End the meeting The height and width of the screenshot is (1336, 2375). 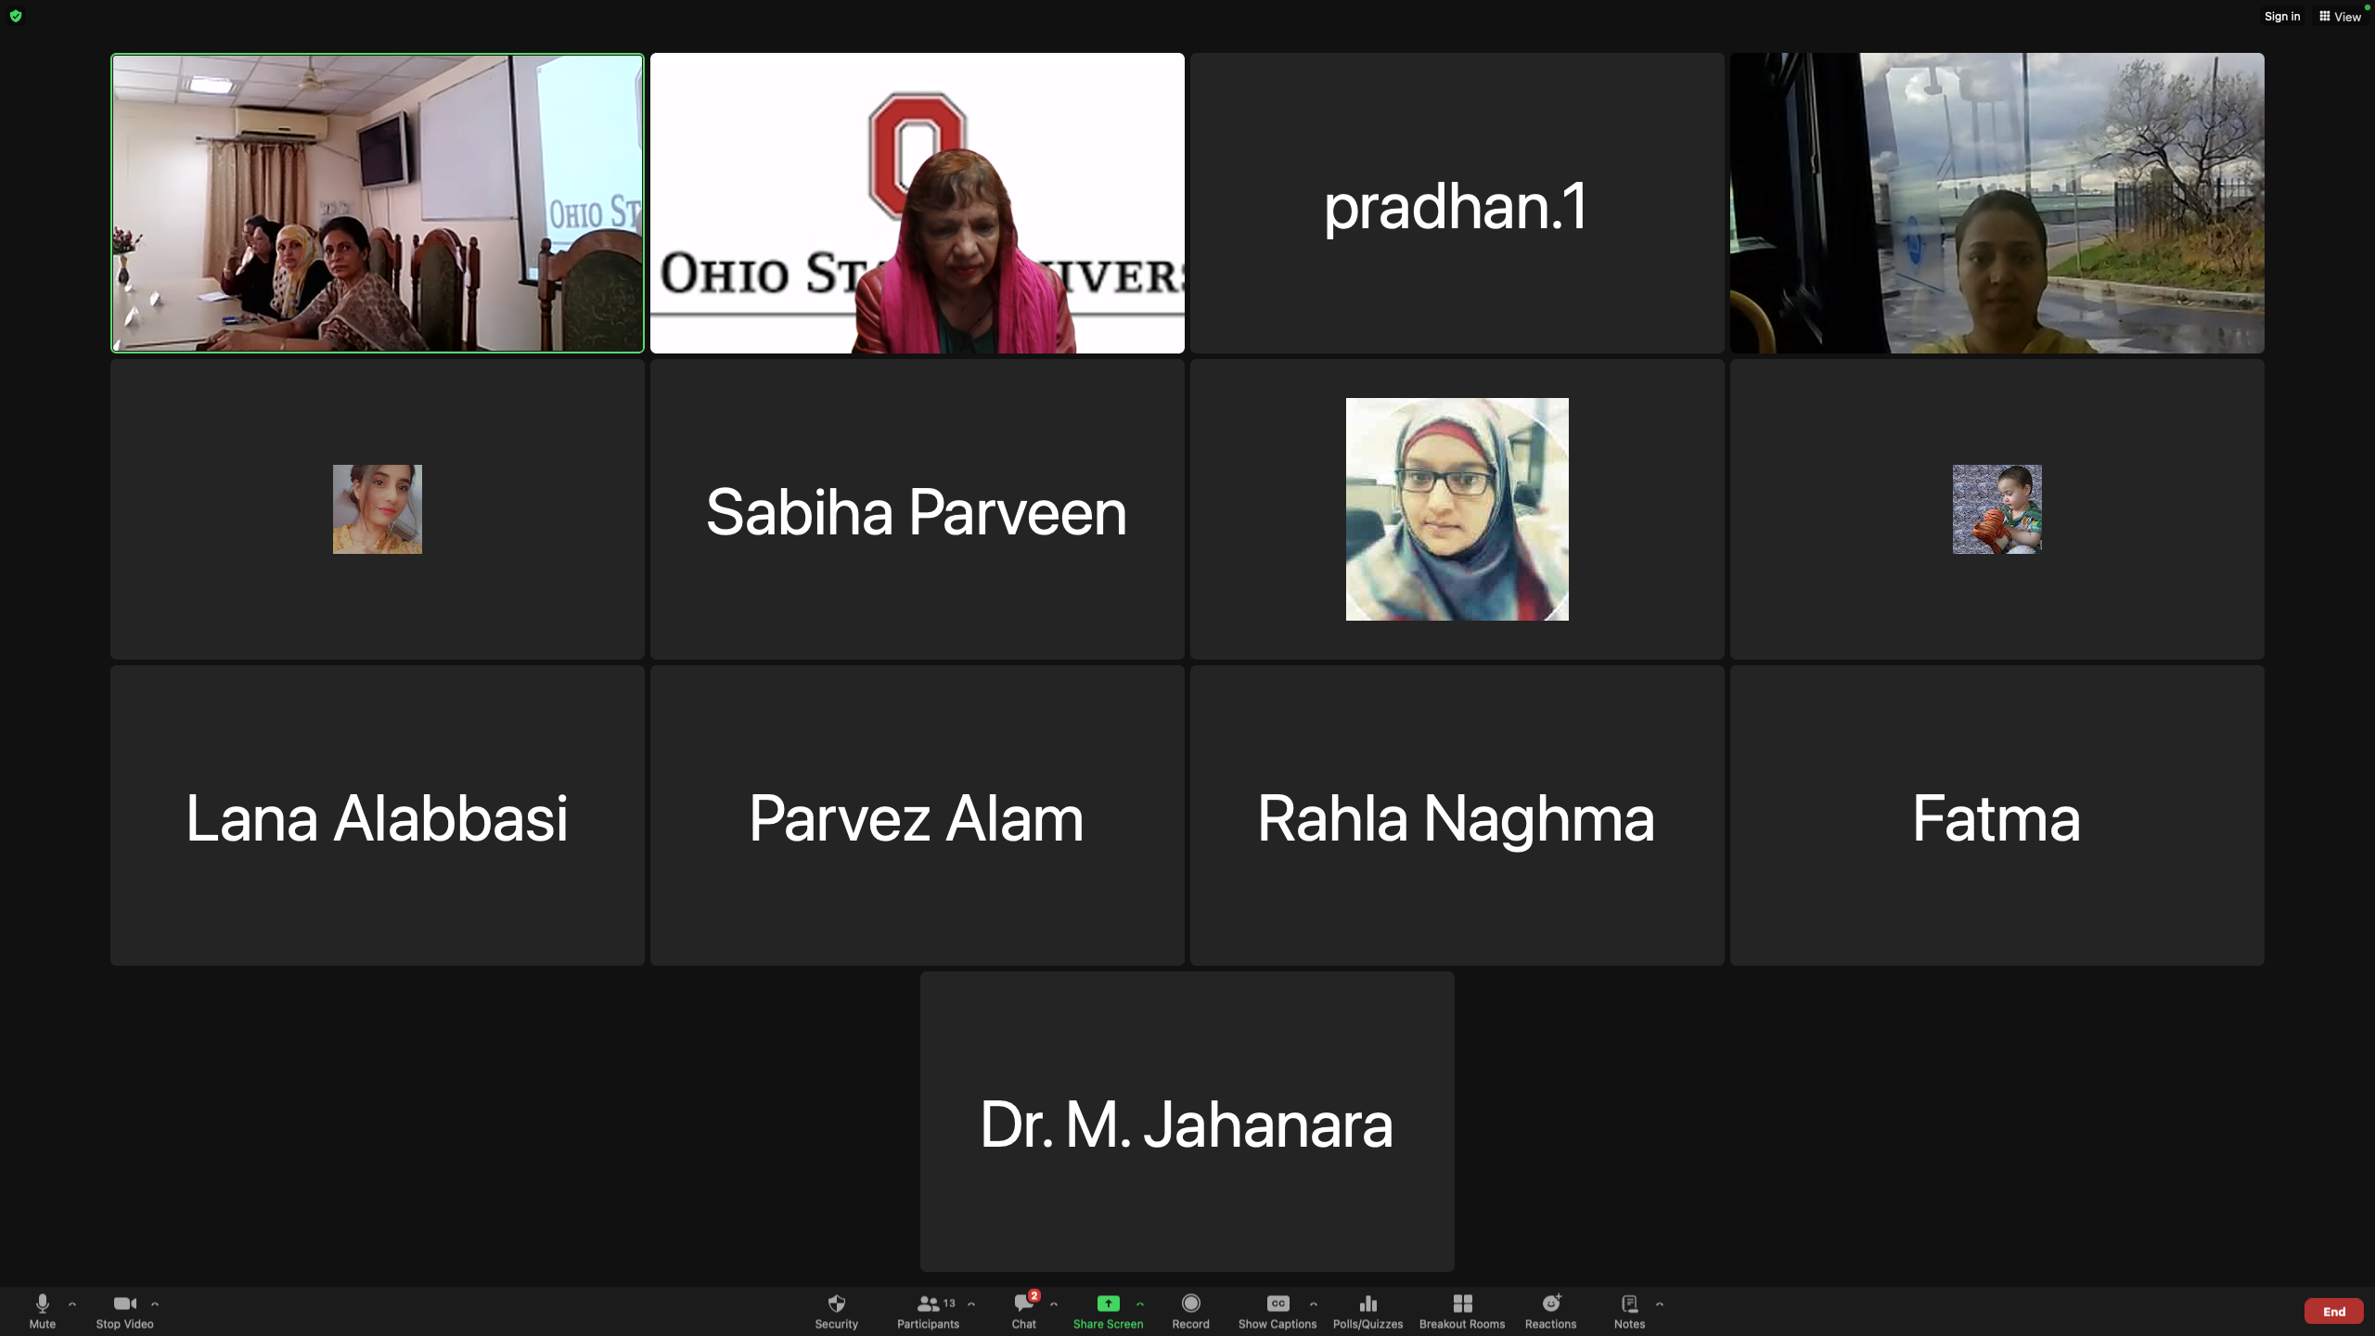point(2333,1311)
